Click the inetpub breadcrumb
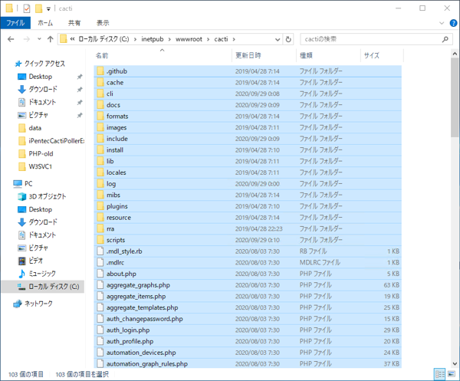This screenshot has height=381, width=460. pos(153,39)
